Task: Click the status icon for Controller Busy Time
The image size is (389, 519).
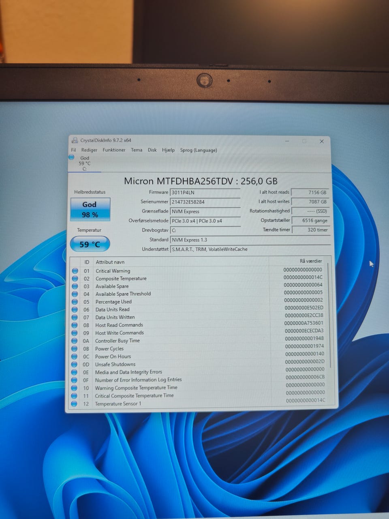Action: pyautogui.click(x=74, y=341)
